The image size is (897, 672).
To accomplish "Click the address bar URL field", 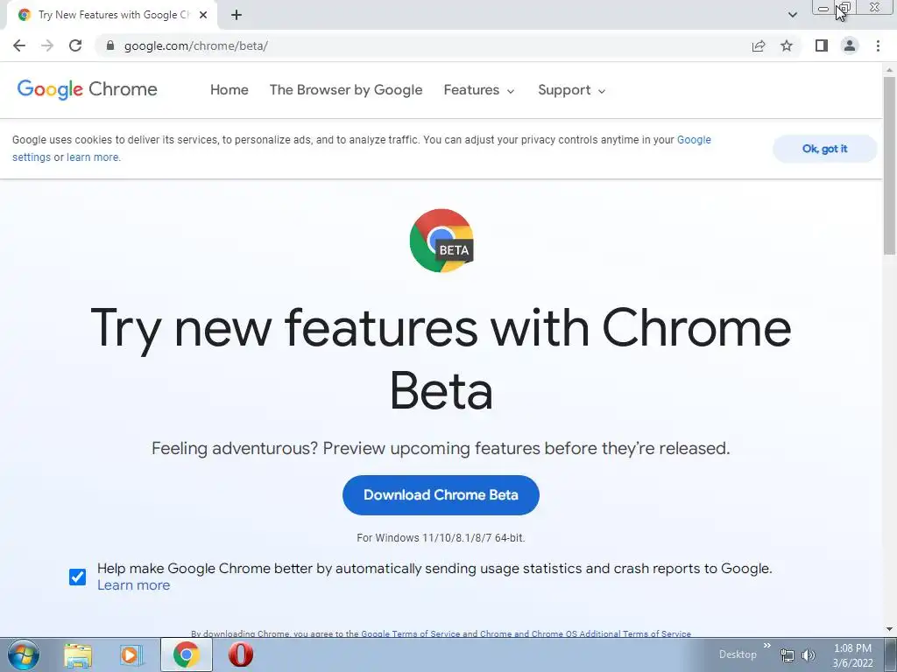I will pos(423,45).
